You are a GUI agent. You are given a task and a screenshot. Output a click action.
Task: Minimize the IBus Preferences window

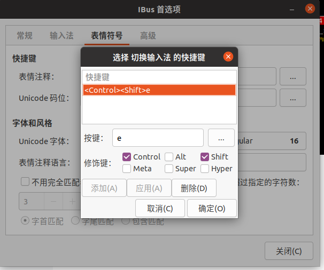tap(292, 10)
